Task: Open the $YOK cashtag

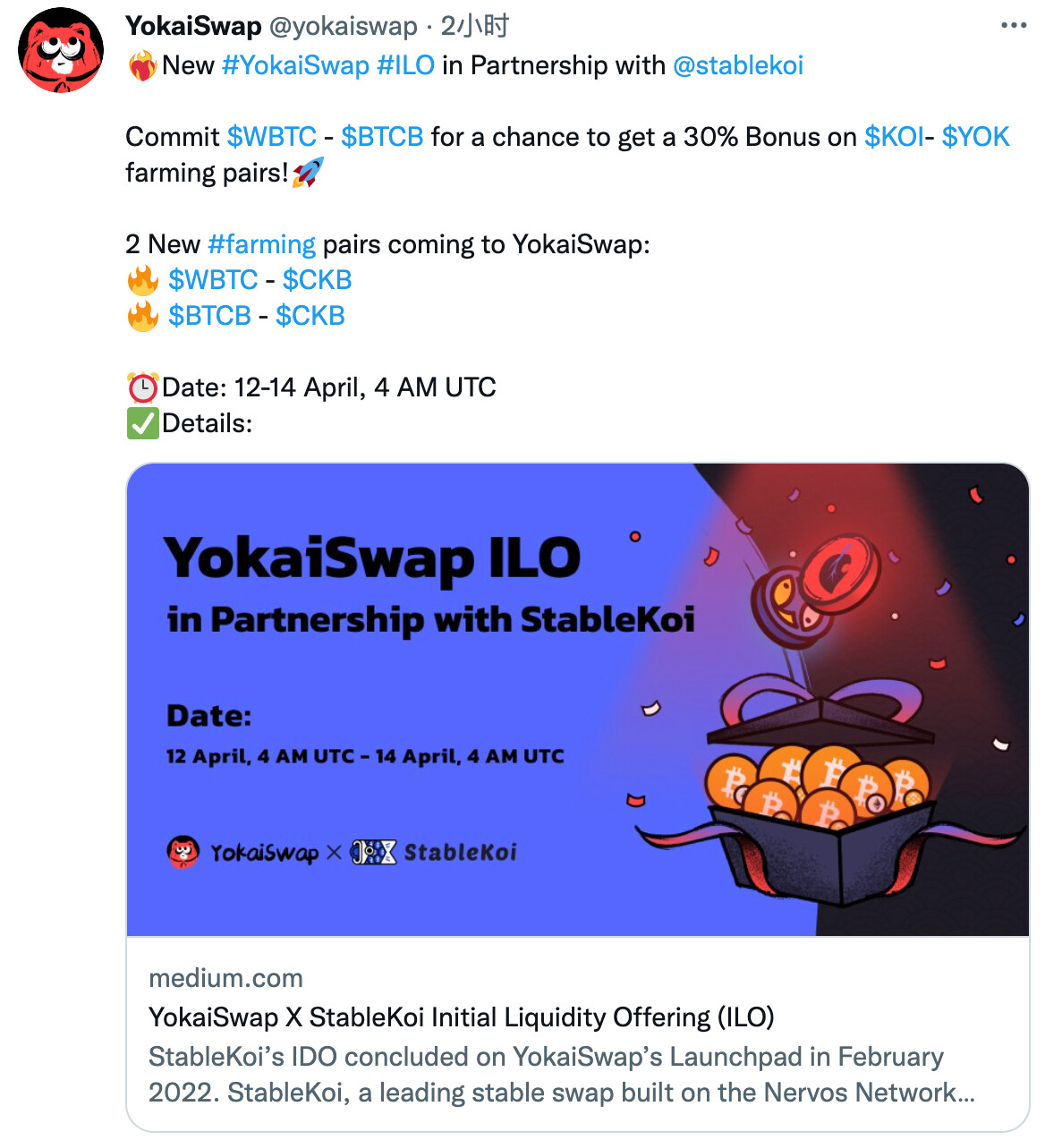Action: 975,137
